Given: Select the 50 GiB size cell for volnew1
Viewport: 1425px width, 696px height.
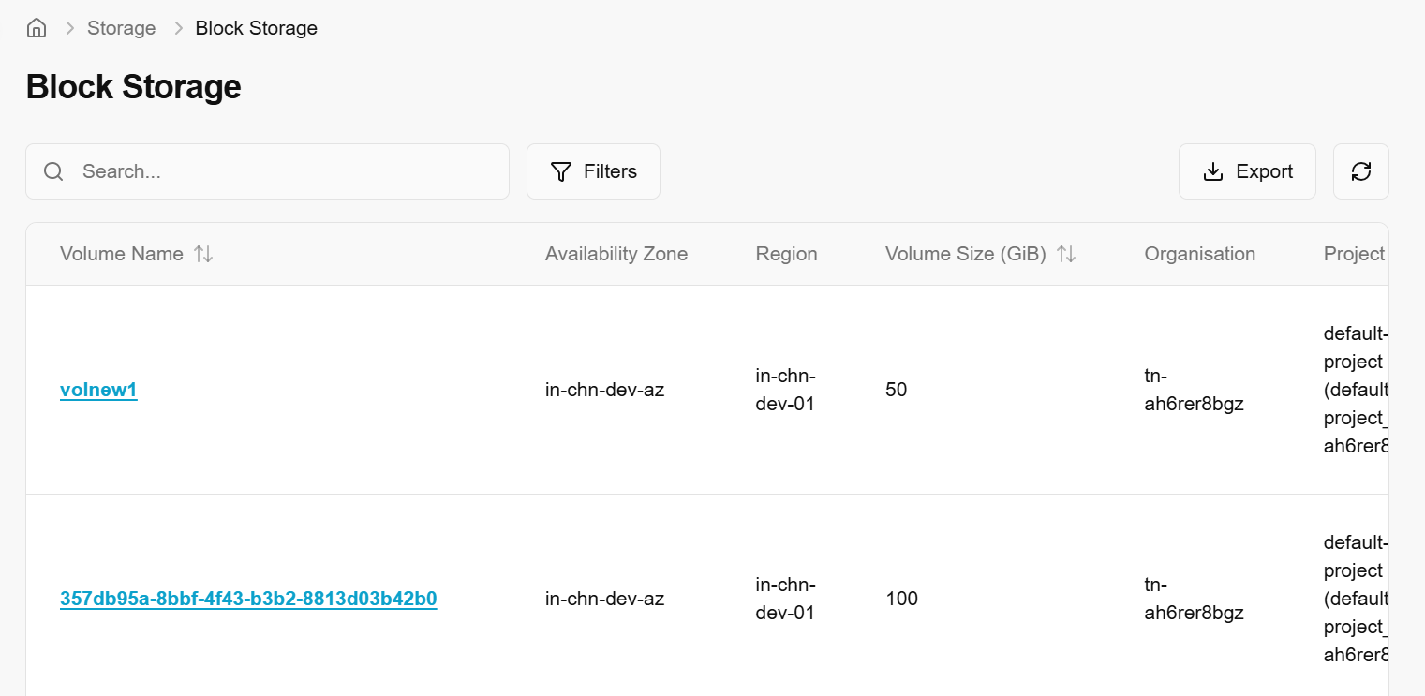Looking at the screenshot, I should click(x=896, y=390).
